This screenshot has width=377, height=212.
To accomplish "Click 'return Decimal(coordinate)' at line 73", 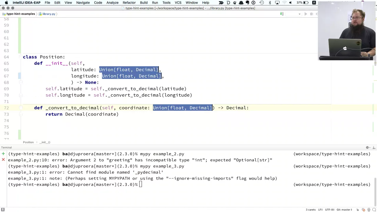I will pos(82,114).
